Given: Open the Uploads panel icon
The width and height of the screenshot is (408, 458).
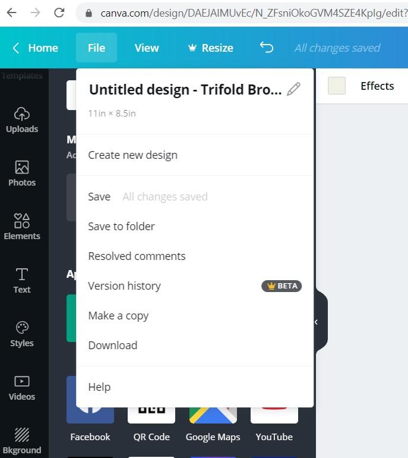Looking at the screenshot, I should 22,120.
